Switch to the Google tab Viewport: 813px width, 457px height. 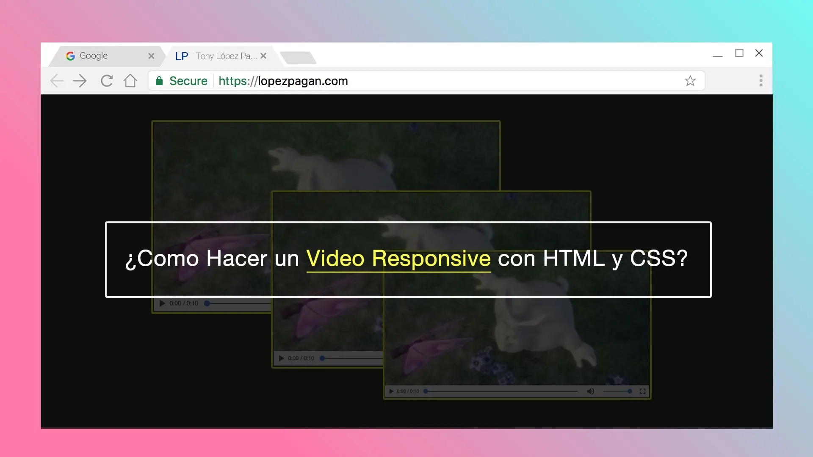(102, 55)
